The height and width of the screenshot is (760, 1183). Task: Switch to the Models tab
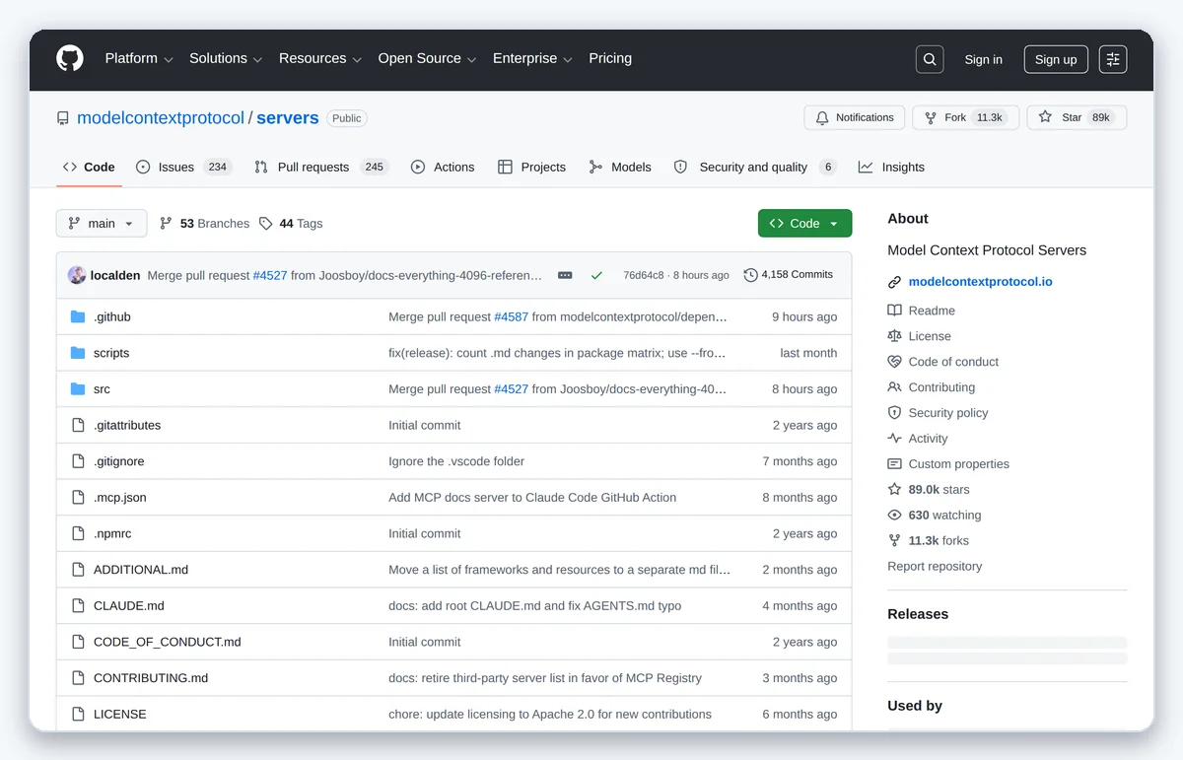pos(620,167)
